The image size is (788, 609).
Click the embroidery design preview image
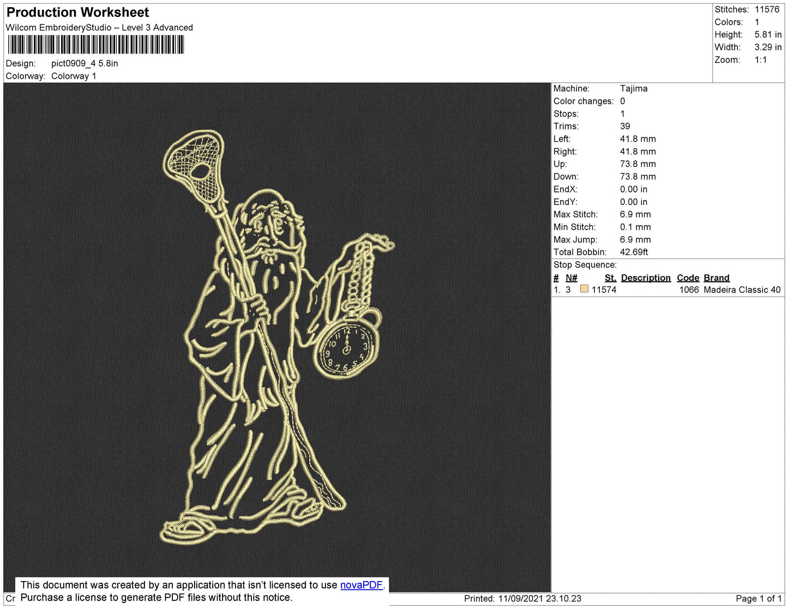pyautogui.click(x=277, y=337)
